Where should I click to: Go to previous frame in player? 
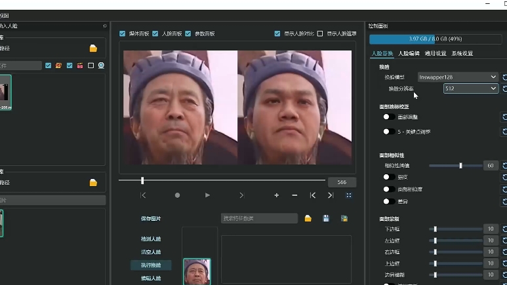(x=143, y=195)
